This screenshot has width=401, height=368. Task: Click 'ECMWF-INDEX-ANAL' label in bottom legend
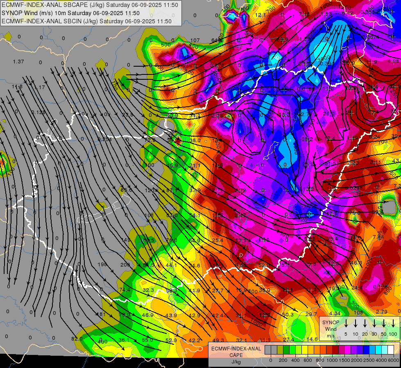tap(236, 349)
